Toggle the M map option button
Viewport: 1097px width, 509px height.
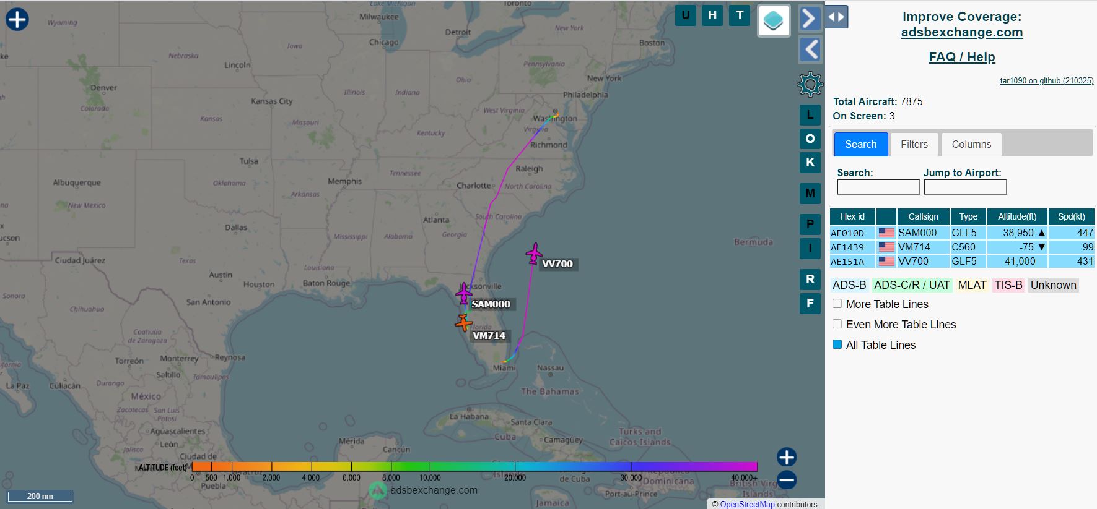tap(810, 193)
